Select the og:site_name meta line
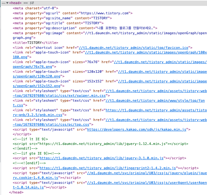 point(62,18)
